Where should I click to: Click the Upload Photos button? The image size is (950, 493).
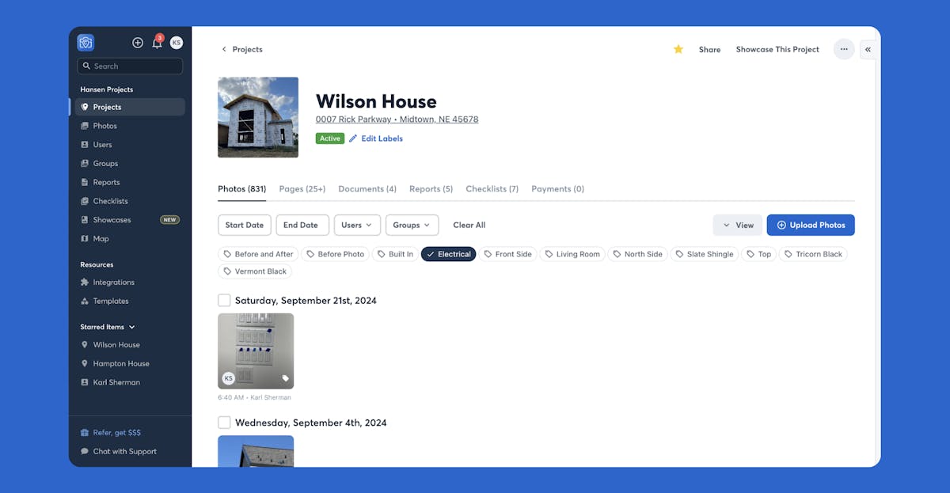811,225
